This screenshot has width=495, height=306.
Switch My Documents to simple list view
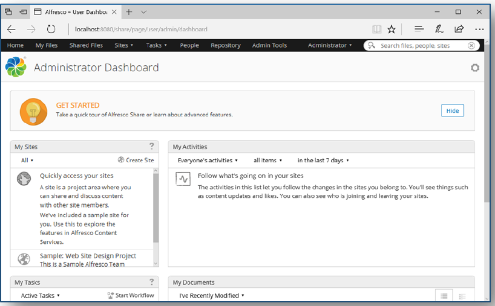point(444,296)
